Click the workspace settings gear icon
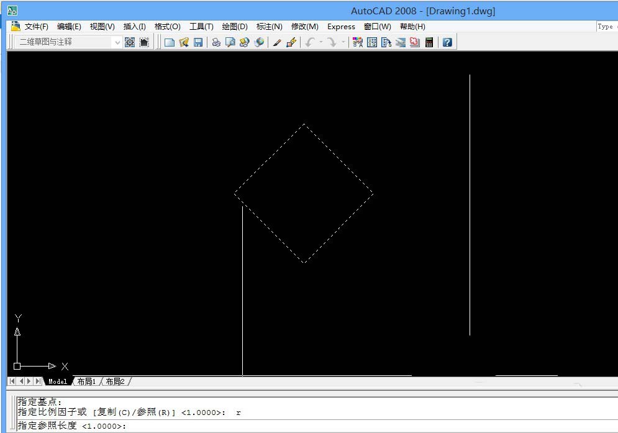The width and height of the screenshot is (618, 433). point(130,42)
